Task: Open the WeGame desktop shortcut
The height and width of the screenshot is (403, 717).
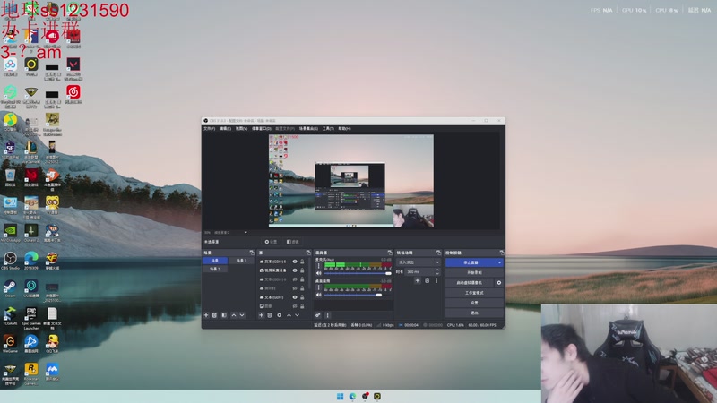Action: [10, 344]
